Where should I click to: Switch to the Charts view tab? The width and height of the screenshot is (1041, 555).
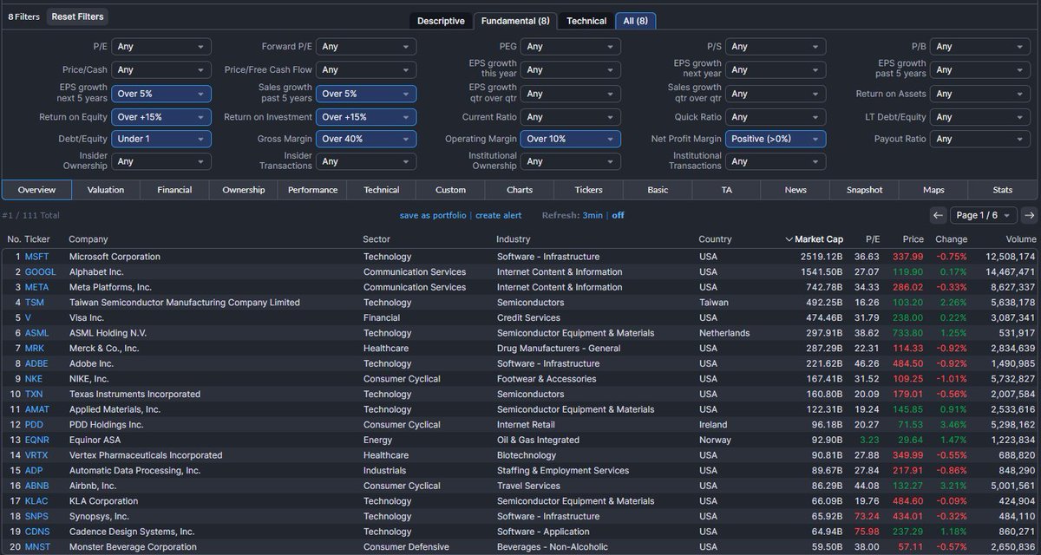[519, 189]
